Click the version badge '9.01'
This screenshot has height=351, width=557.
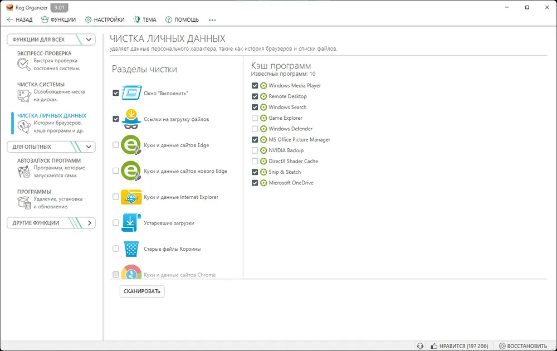60,7
